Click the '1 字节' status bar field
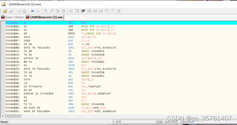Screen dimensions: 237x125 [134, 122]
